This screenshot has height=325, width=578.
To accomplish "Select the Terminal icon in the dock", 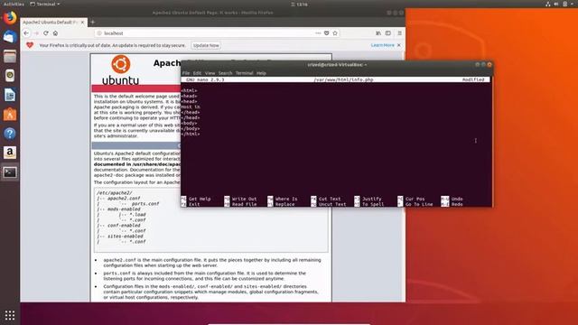I will click(10, 172).
